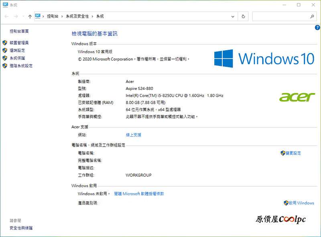Expand the address bar history dropdown
321x237 pixels.
pyautogui.click(x=233, y=16)
